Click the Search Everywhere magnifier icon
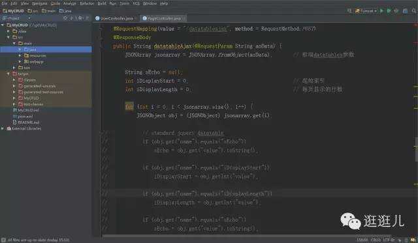Image resolution: width=418 pixels, height=243 pixels. click(413, 11)
